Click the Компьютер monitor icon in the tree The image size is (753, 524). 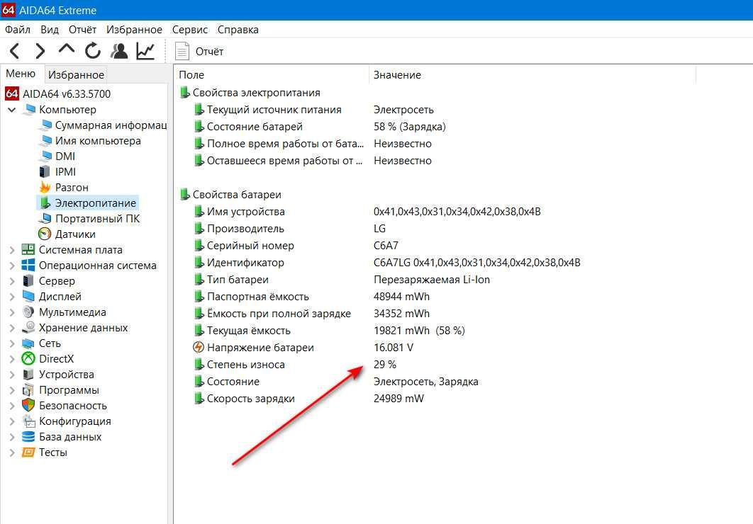tap(29, 110)
